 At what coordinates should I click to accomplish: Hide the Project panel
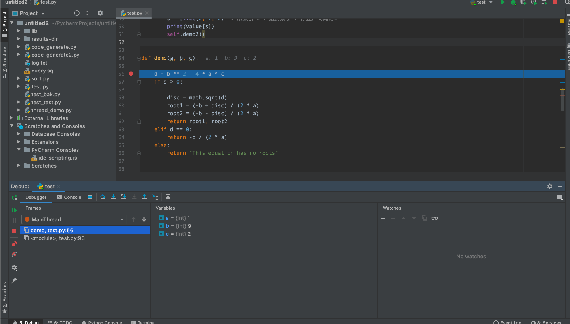coord(111,13)
